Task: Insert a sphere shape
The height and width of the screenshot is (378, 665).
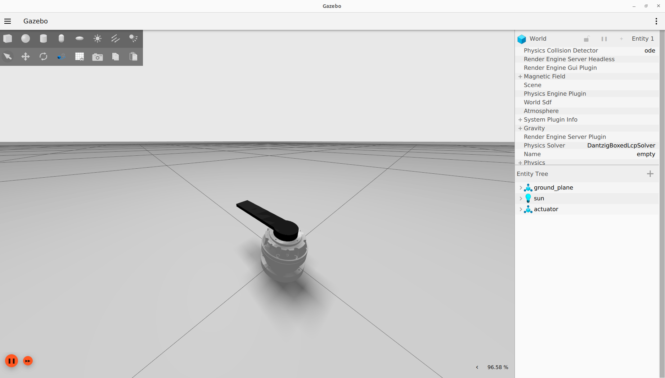Action: point(25,38)
